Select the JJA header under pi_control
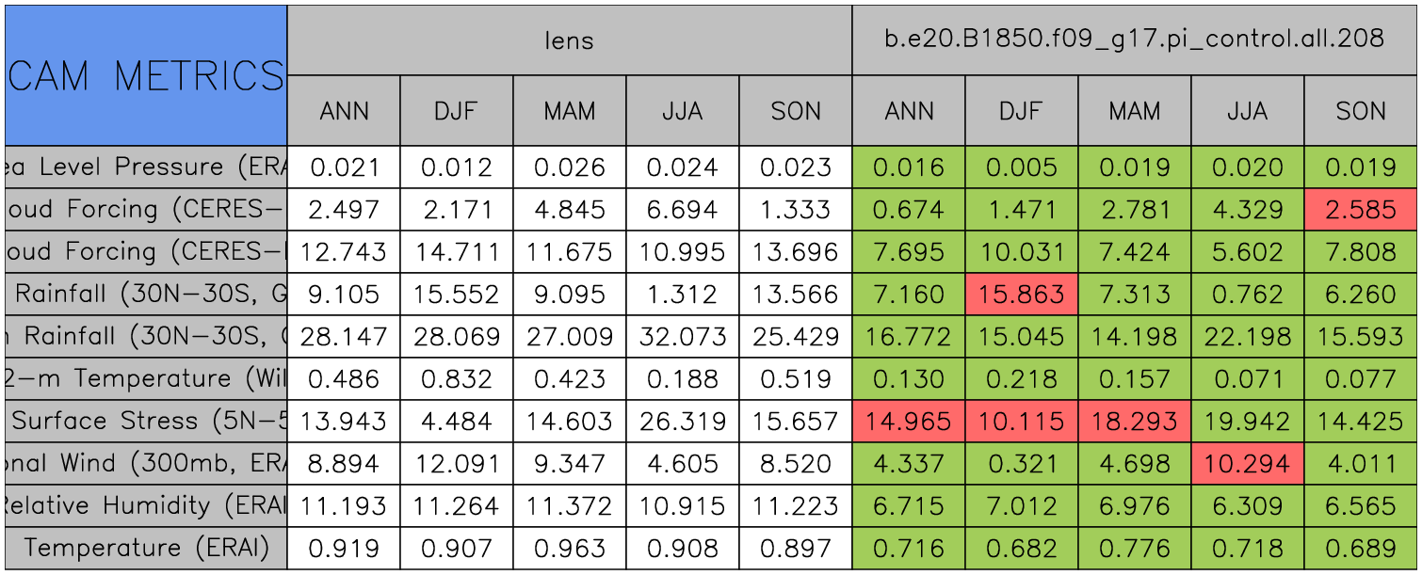 [1248, 111]
